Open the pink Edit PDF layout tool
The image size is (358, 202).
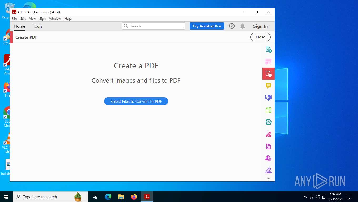268,62
